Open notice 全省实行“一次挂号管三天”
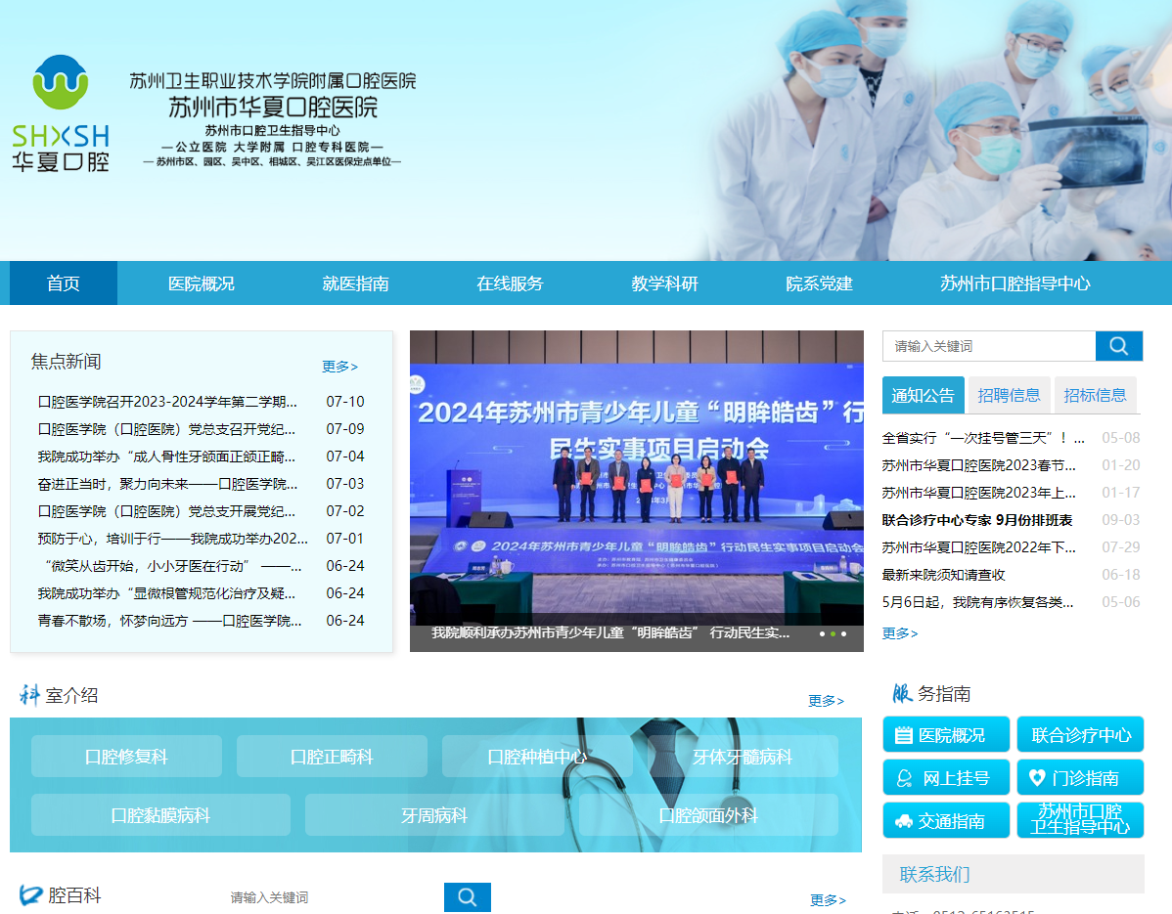 [983, 438]
